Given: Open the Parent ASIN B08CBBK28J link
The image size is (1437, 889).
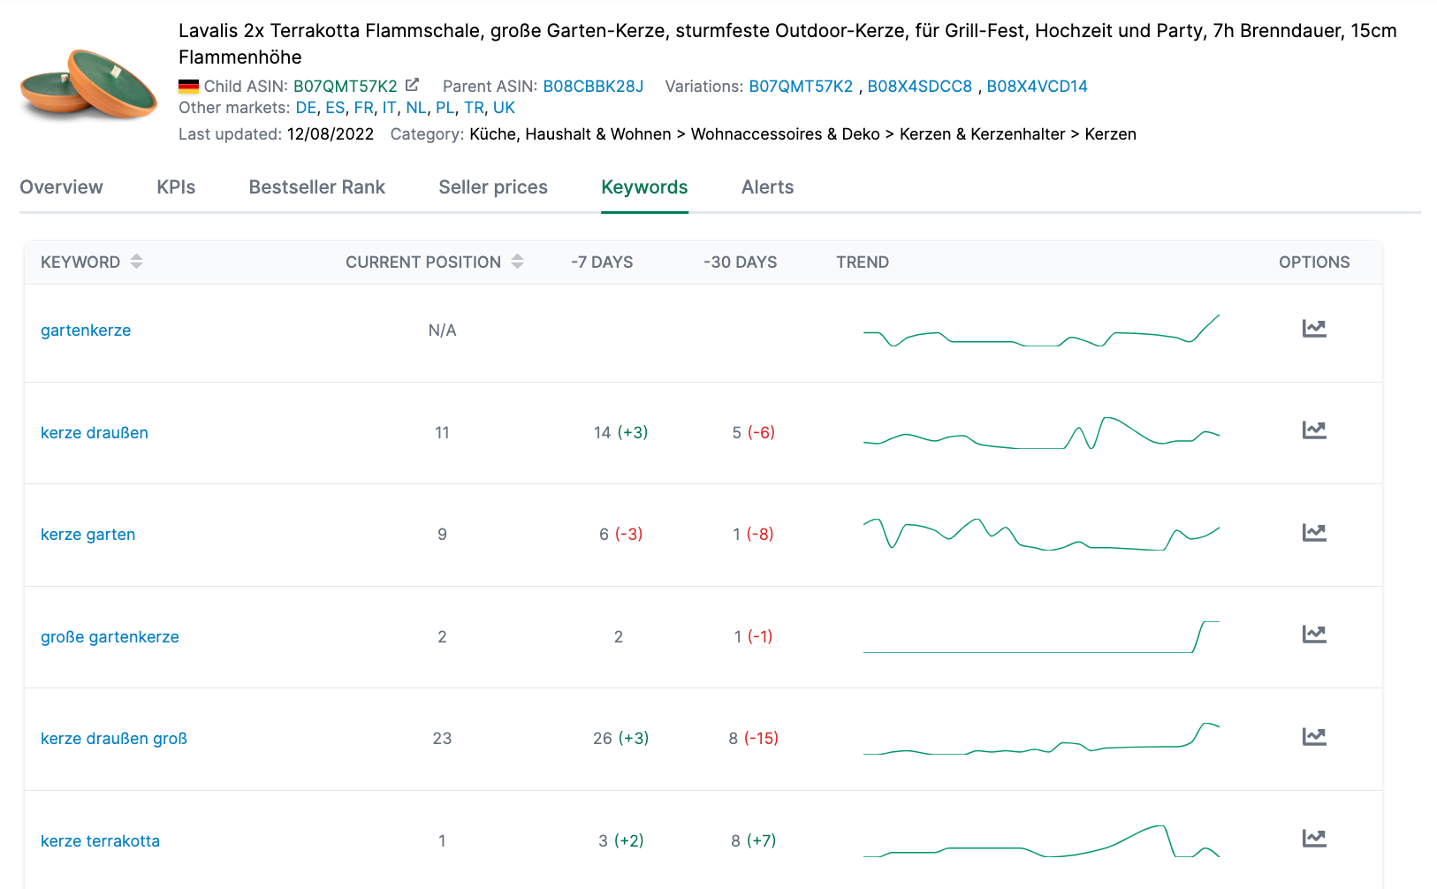Looking at the screenshot, I should click(593, 86).
